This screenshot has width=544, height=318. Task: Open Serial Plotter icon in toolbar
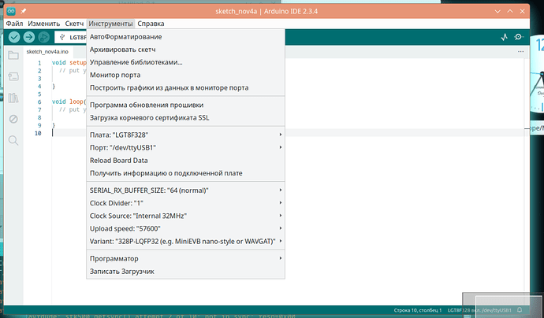point(504,37)
